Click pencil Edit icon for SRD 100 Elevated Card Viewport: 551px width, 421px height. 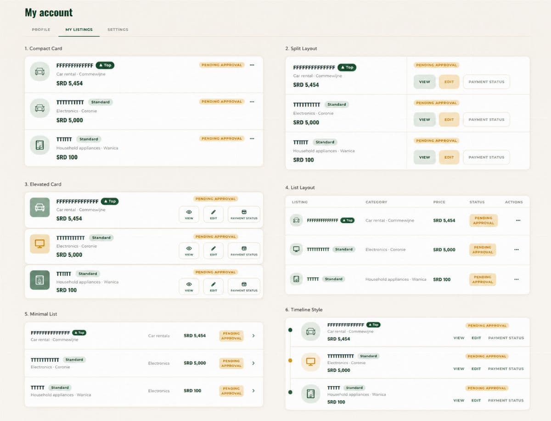click(x=214, y=284)
